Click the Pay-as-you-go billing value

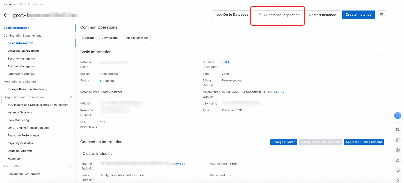tap(232, 80)
